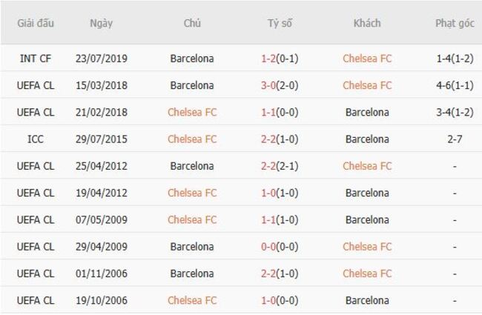Screen dimensions: 482x315
Task: Select the INT CF competition label
Action: [x=36, y=59]
